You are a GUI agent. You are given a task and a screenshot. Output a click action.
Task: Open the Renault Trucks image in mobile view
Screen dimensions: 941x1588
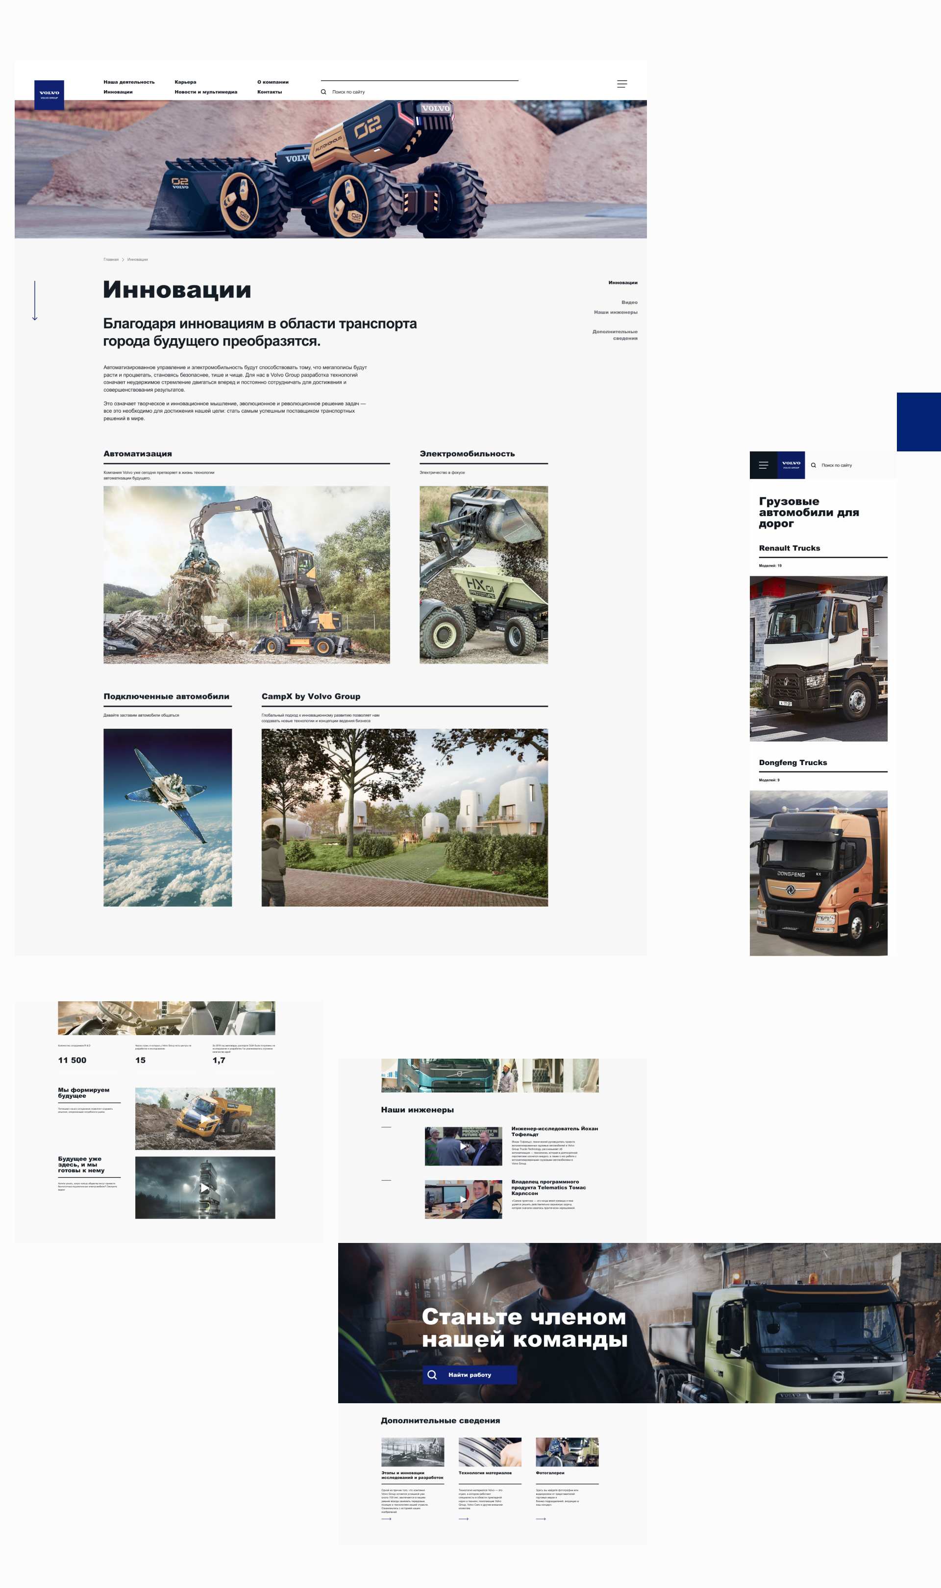(818, 658)
